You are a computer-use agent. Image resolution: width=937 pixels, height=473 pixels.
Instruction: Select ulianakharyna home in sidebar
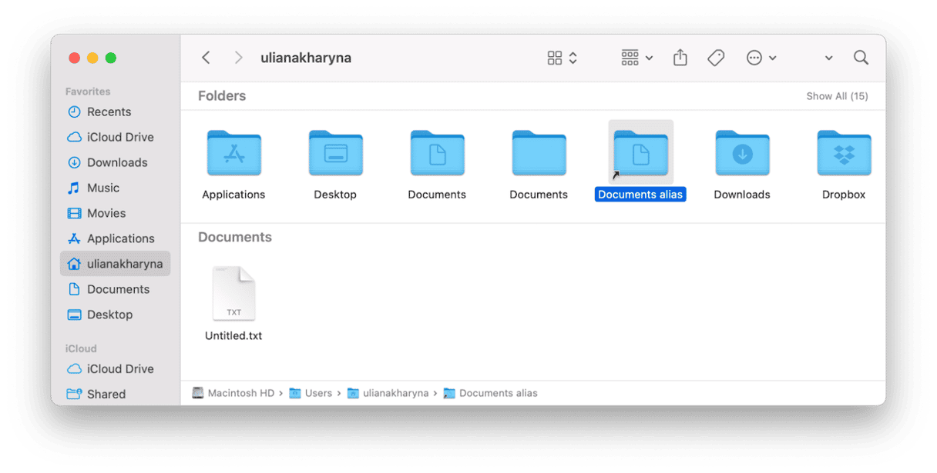tap(116, 264)
